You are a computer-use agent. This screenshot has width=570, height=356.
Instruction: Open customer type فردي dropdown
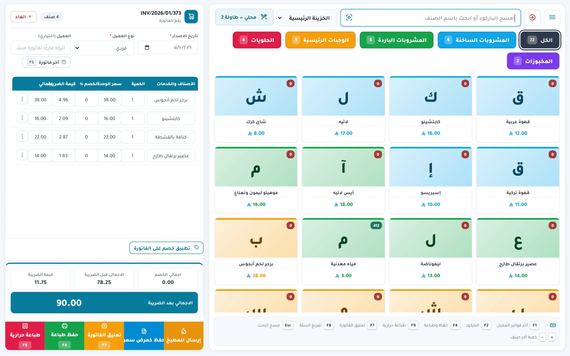click(x=104, y=48)
